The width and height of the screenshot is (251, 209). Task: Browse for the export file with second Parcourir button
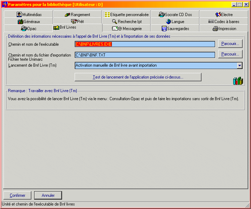(230, 54)
